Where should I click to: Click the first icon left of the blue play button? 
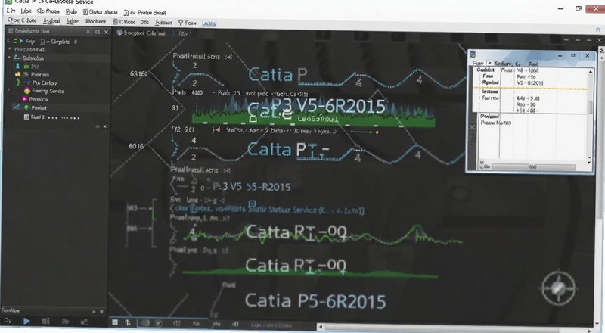(x=8, y=321)
